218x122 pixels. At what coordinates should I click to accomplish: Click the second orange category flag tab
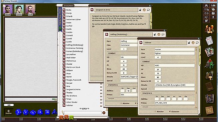[66, 117]
